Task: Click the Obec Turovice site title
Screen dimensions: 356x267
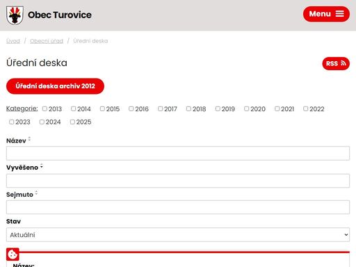Action: (x=60, y=15)
